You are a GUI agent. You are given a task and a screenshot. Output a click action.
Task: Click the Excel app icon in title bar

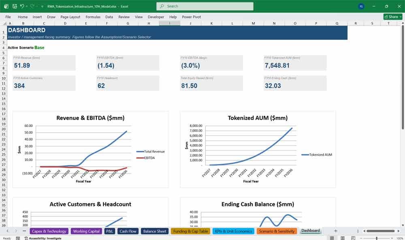[6, 6]
